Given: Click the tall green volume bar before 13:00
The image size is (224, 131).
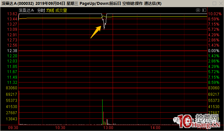Looking at the screenshot, I should 103,112.
